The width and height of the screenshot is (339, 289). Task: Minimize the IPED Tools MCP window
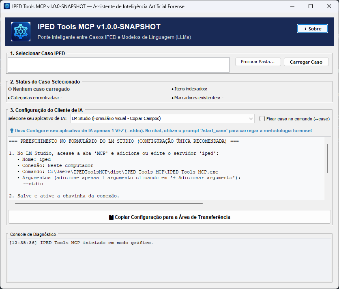[x=292, y=6]
